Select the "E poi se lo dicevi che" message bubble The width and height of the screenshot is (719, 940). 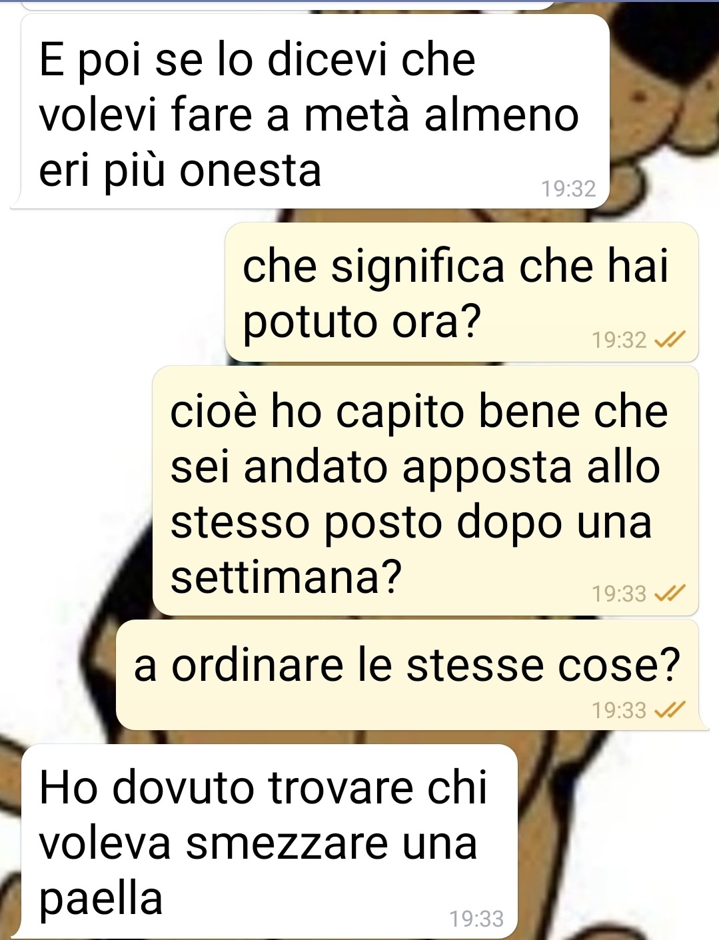coord(310,111)
